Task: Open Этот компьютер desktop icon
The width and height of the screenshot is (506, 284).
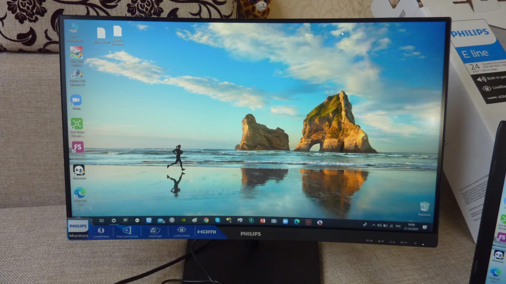Action: pyautogui.click(x=74, y=28)
